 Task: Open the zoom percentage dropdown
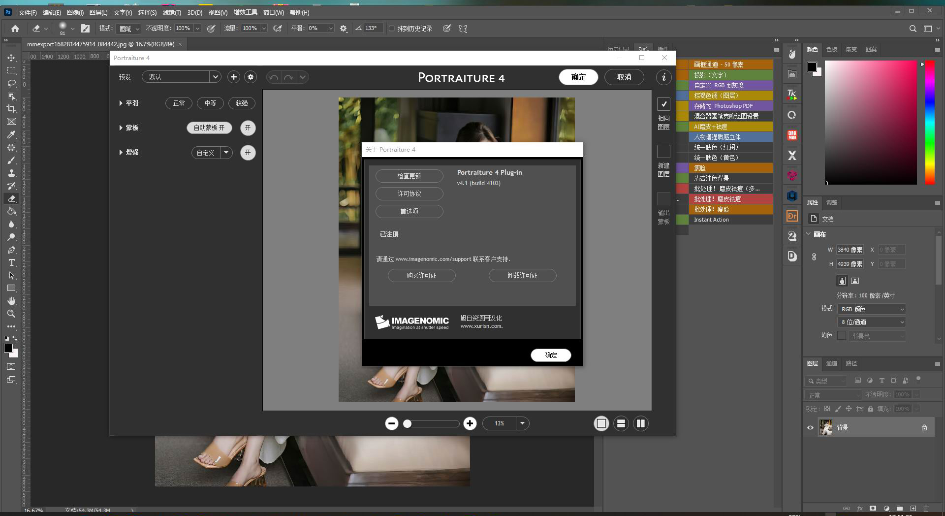tap(522, 423)
